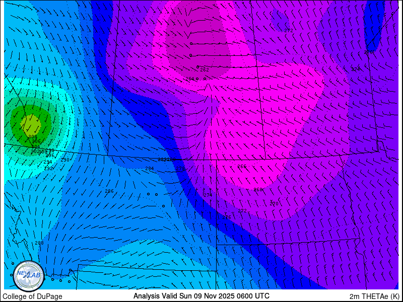Click the 296 contour label
The width and height of the screenshot is (403, 302).
pyautogui.click(x=50, y=156)
